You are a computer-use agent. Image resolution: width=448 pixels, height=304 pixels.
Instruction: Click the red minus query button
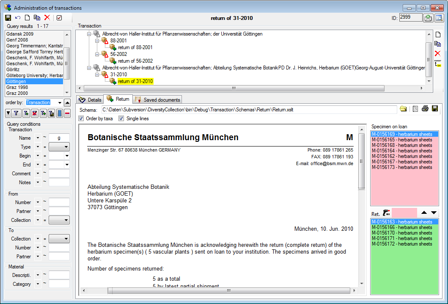(x=67, y=113)
